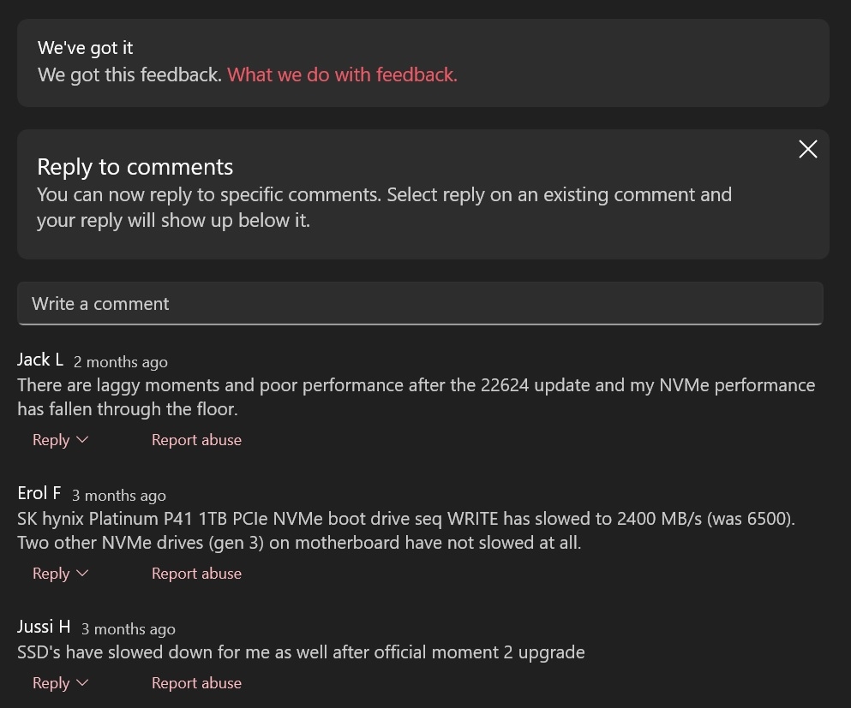Dismiss the Reply to comments banner
The height and width of the screenshot is (708, 851).
[x=807, y=150]
